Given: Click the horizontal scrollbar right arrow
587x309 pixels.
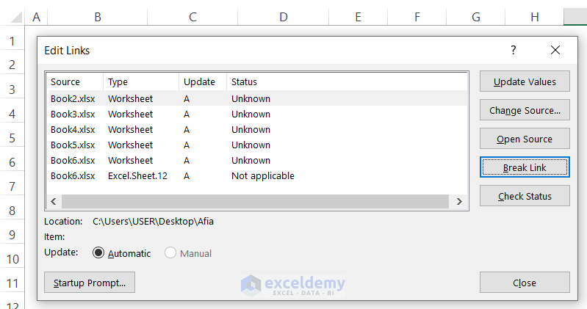Looking at the screenshot, I should 459,201.
